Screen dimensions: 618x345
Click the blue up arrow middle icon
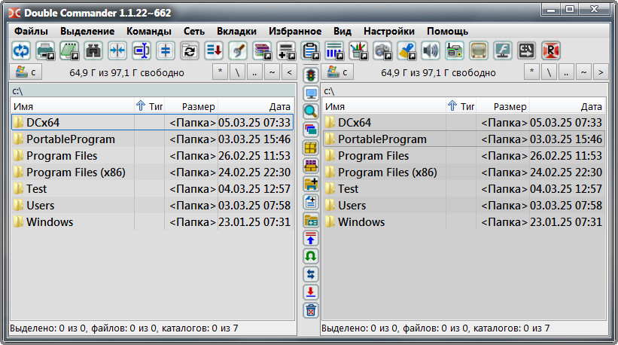tap(311, 239)
